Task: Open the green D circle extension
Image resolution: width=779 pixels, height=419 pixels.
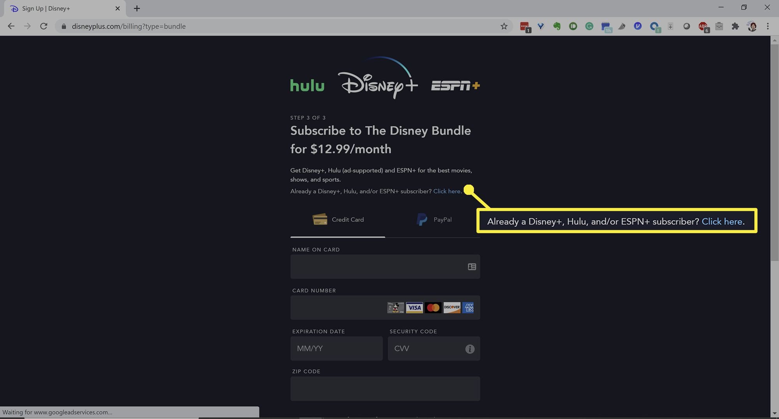Action: (573, 26)
